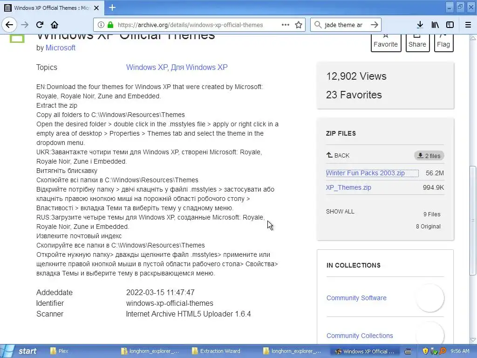Download all with the 2 files button
Screen dimensions: 477x358
point(429,156)
